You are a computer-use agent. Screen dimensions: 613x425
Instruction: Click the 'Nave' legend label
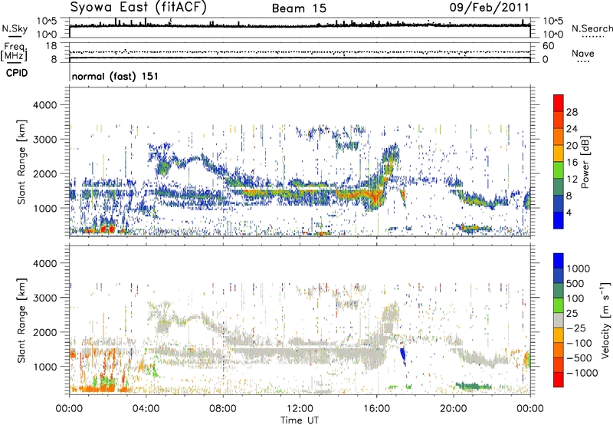(x=583, y=53)
